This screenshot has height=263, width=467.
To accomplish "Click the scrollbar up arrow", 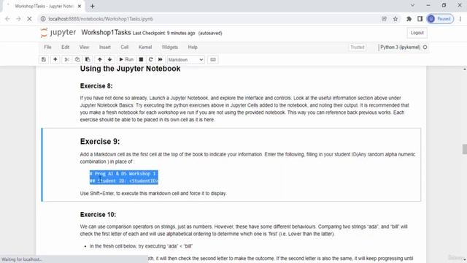I will click(464, 69).
